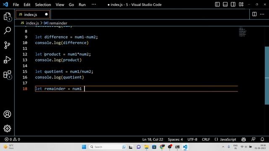Open the Source Control view

point(7,45)
